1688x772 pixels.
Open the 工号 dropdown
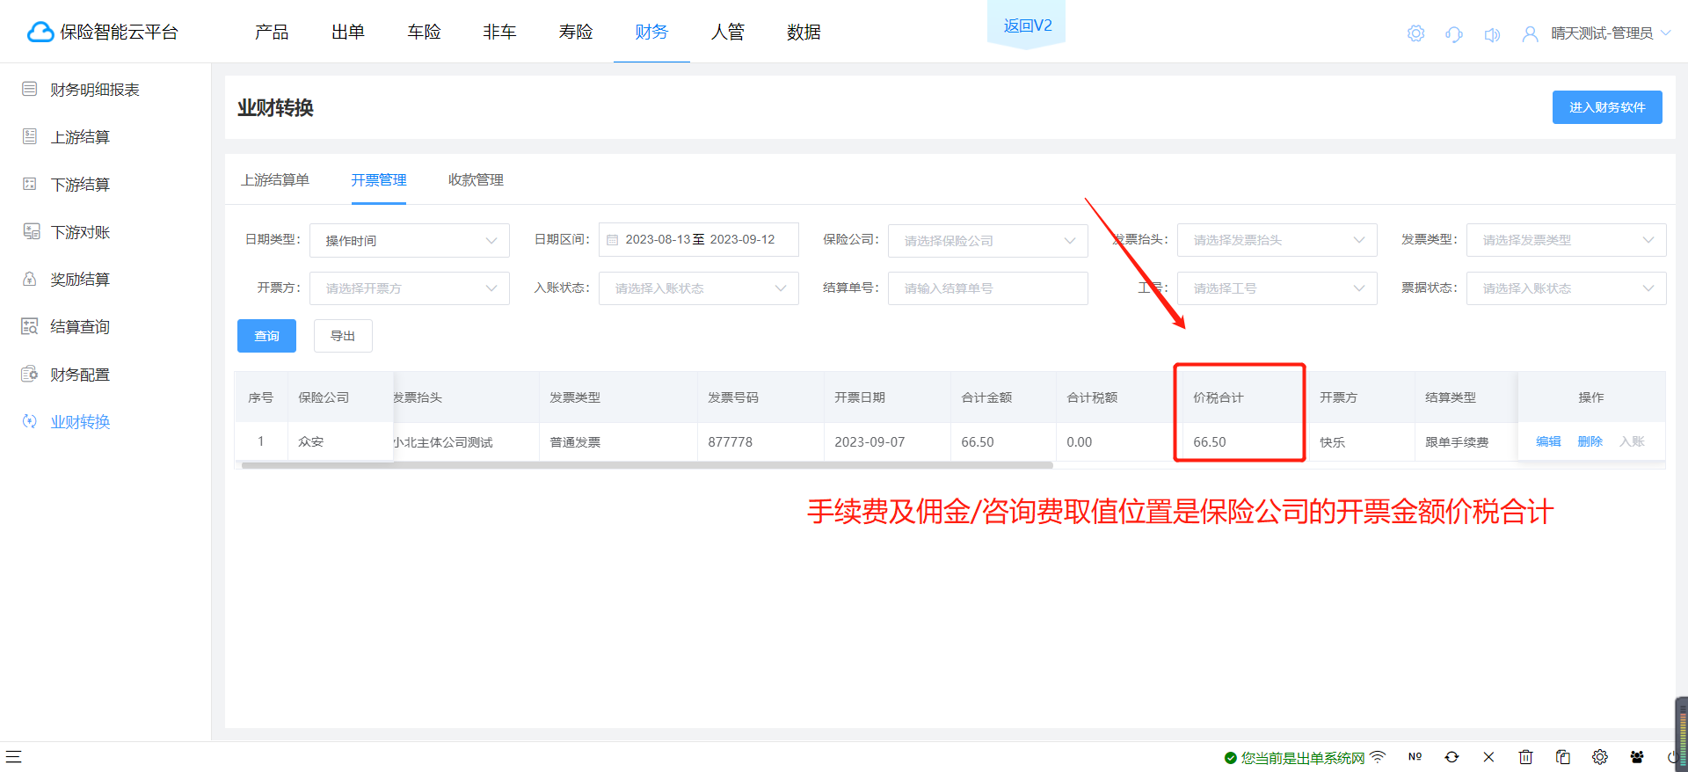click(1277, 288)
